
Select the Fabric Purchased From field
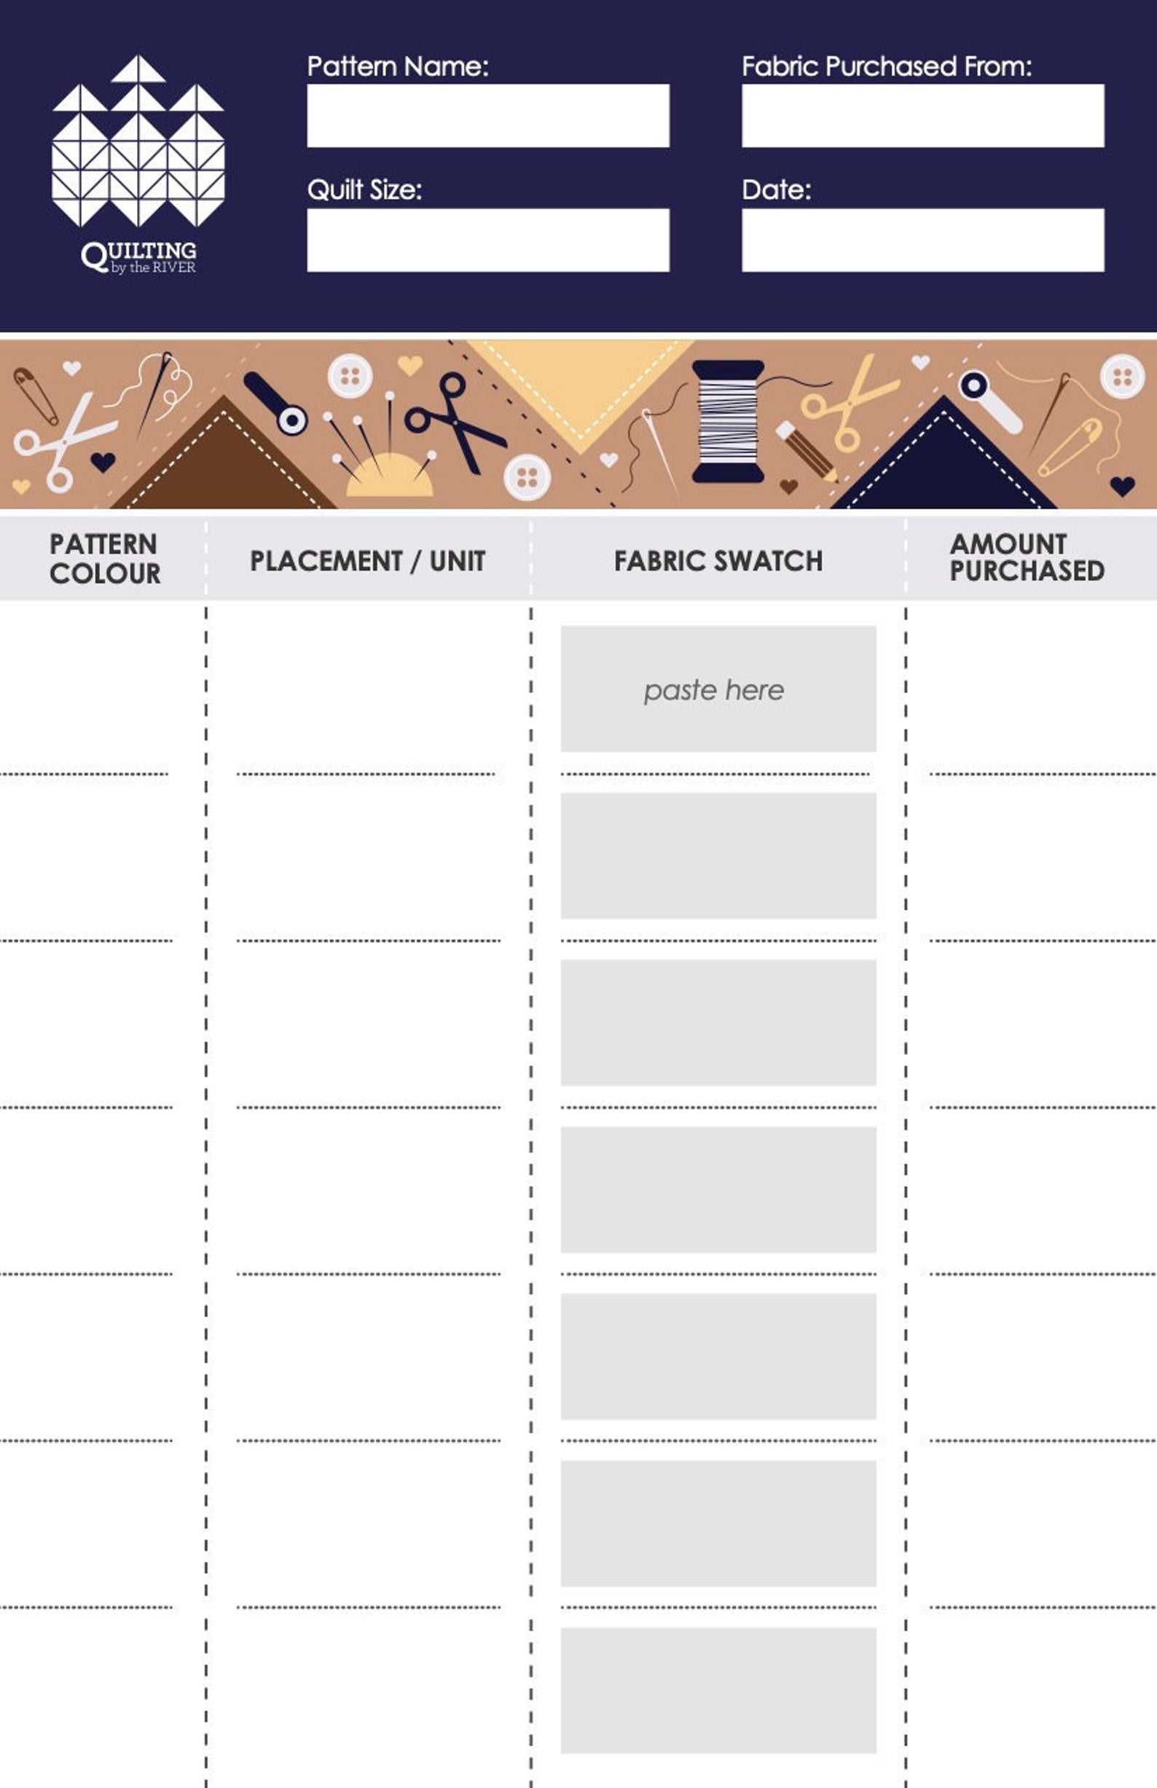coord(922,116)
